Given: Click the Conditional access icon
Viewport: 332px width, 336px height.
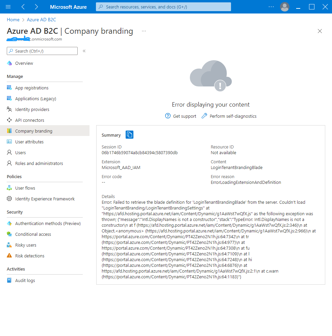Looking at the screenshot, I should pyautogui.click(x=9, y=234).
